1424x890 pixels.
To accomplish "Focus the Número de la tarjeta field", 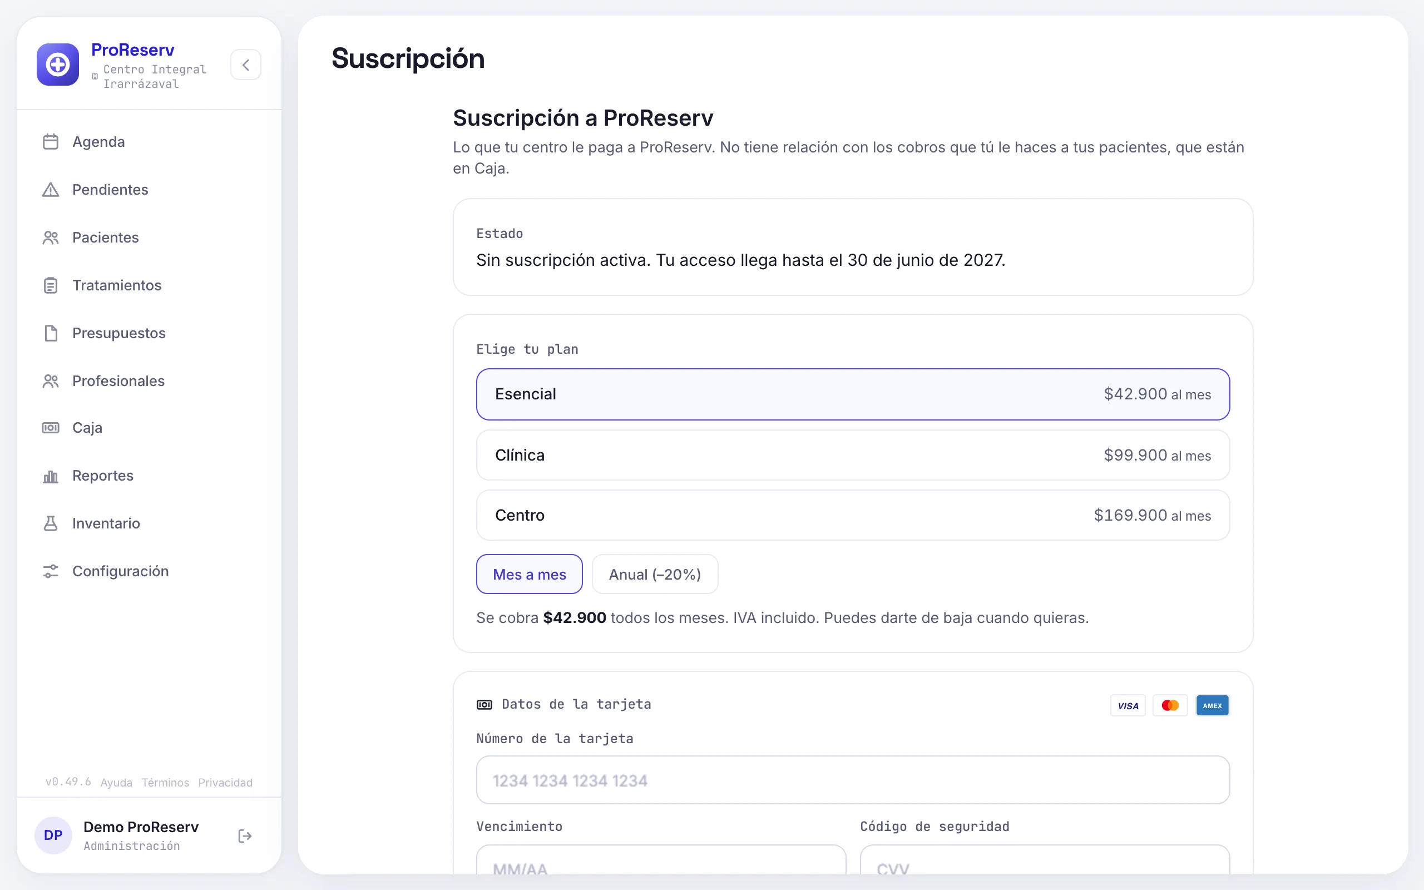I will (x=853, y=780).
